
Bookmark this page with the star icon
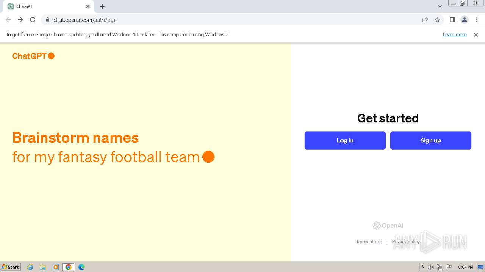(437, 20)
